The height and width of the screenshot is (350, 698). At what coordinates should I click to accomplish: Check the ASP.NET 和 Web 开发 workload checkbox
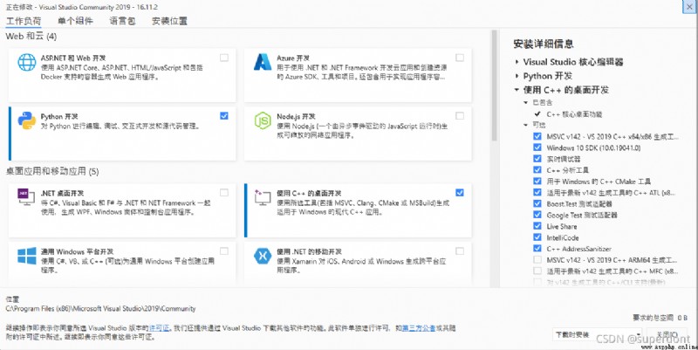[x=224, y=58]
